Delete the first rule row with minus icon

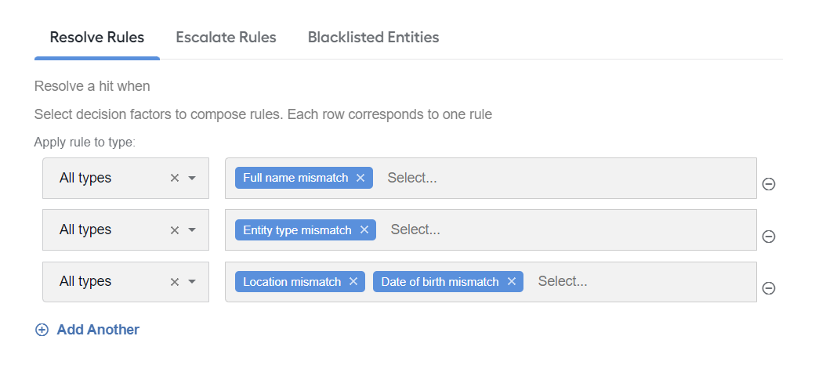(769, 184)
